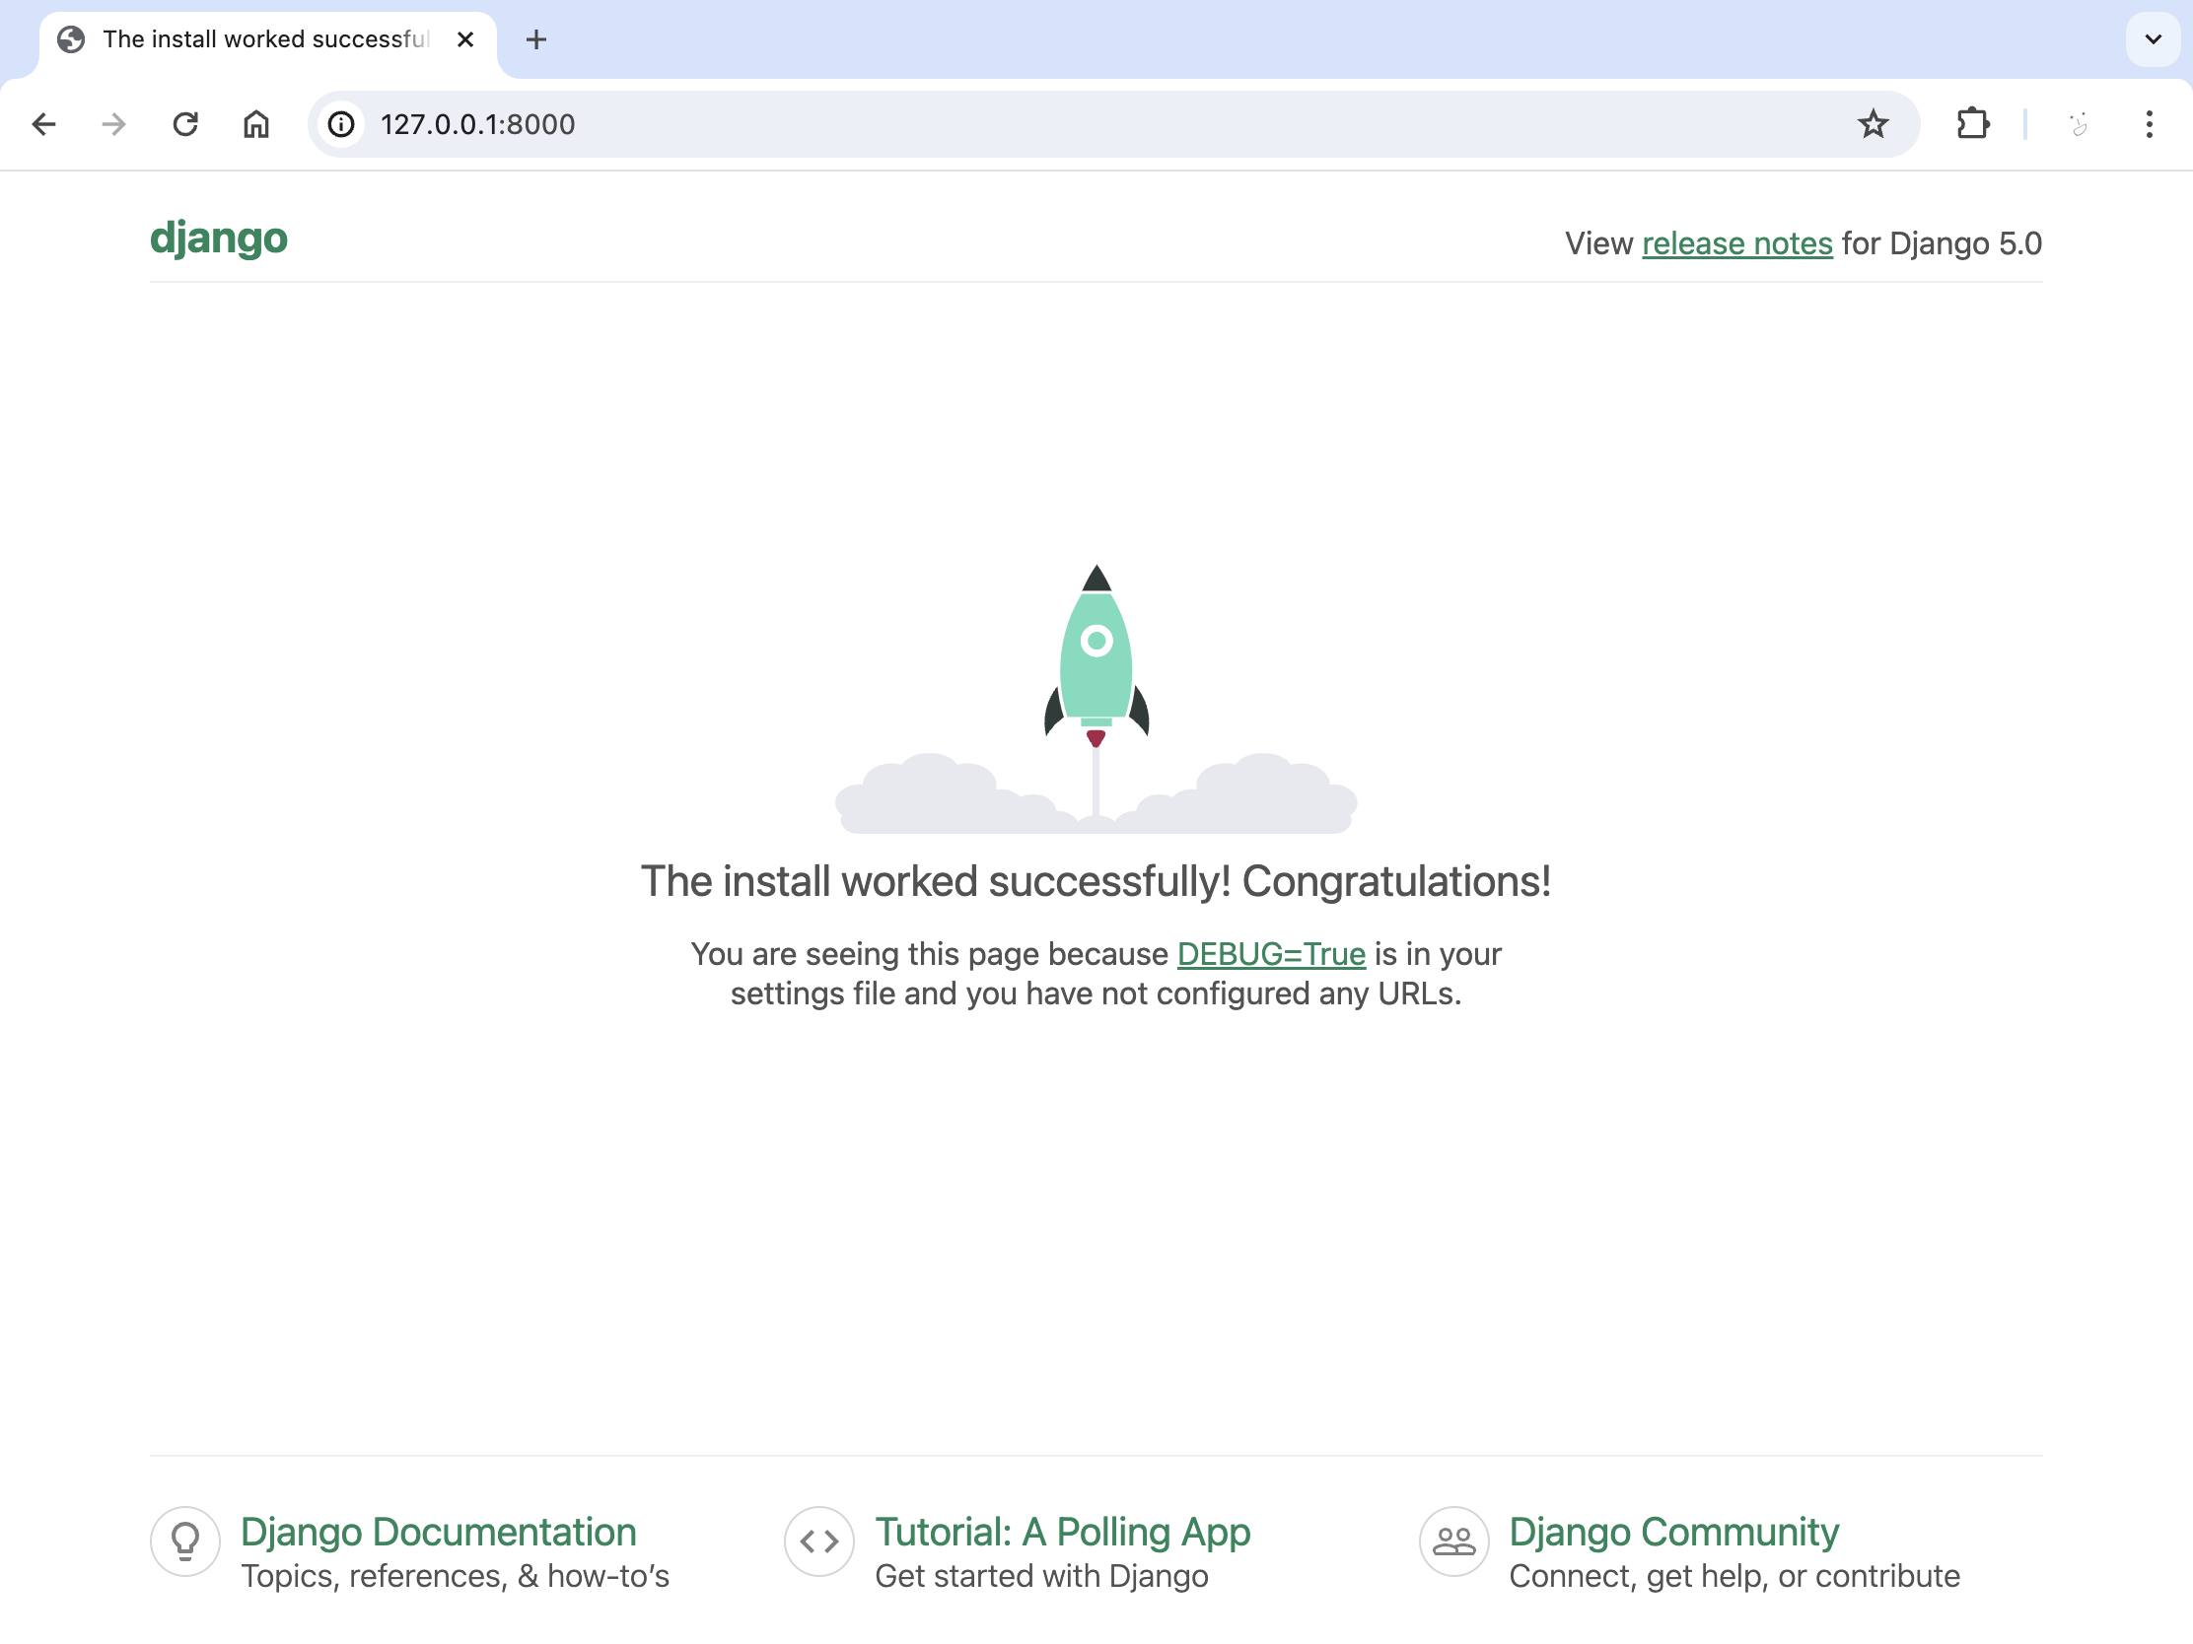
Task: Click the globe favicon on the tab
Action: [x=70, y=39]
